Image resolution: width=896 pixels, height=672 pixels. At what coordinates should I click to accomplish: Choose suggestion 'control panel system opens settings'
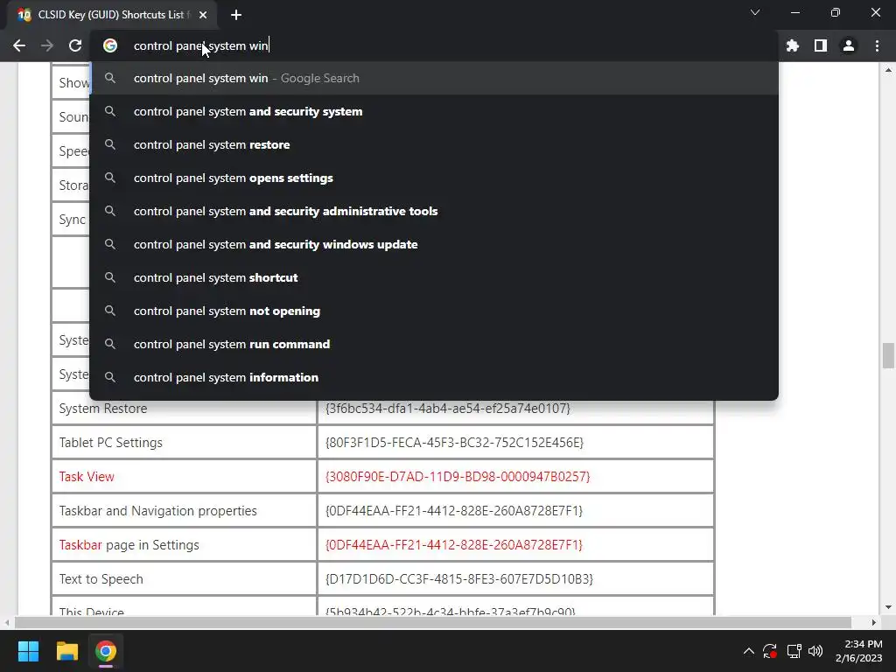(434, 178)
